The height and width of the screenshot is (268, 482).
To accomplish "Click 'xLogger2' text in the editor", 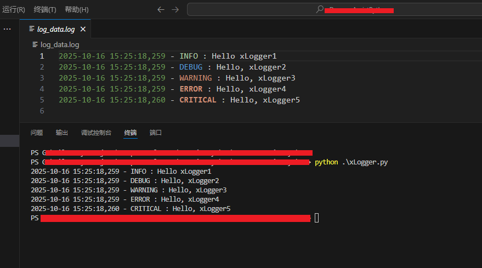I will 268,67.
